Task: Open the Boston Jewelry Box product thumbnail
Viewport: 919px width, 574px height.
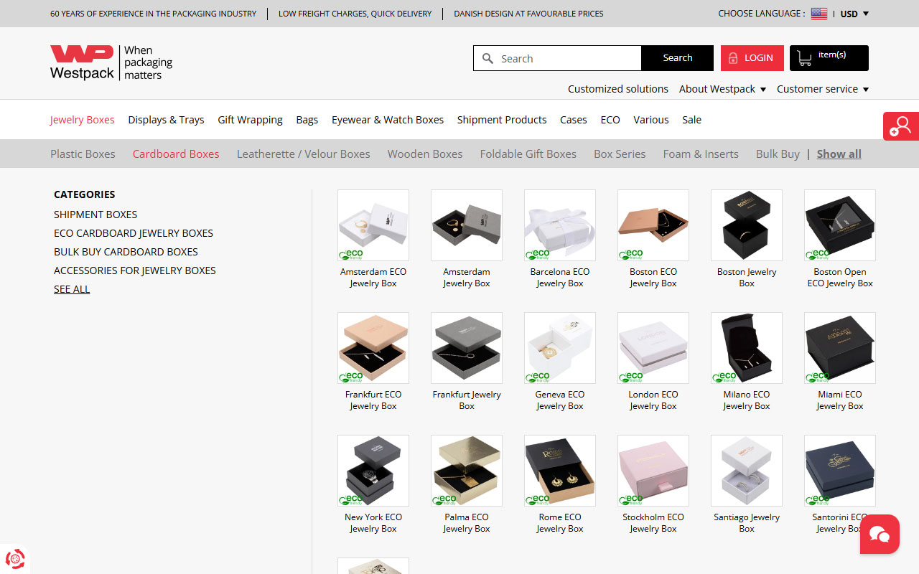Action: [746, 225]
